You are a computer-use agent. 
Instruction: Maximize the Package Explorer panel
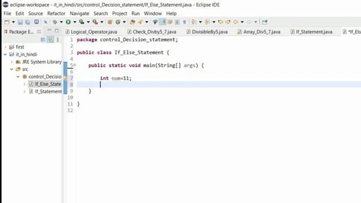point(56,30)
